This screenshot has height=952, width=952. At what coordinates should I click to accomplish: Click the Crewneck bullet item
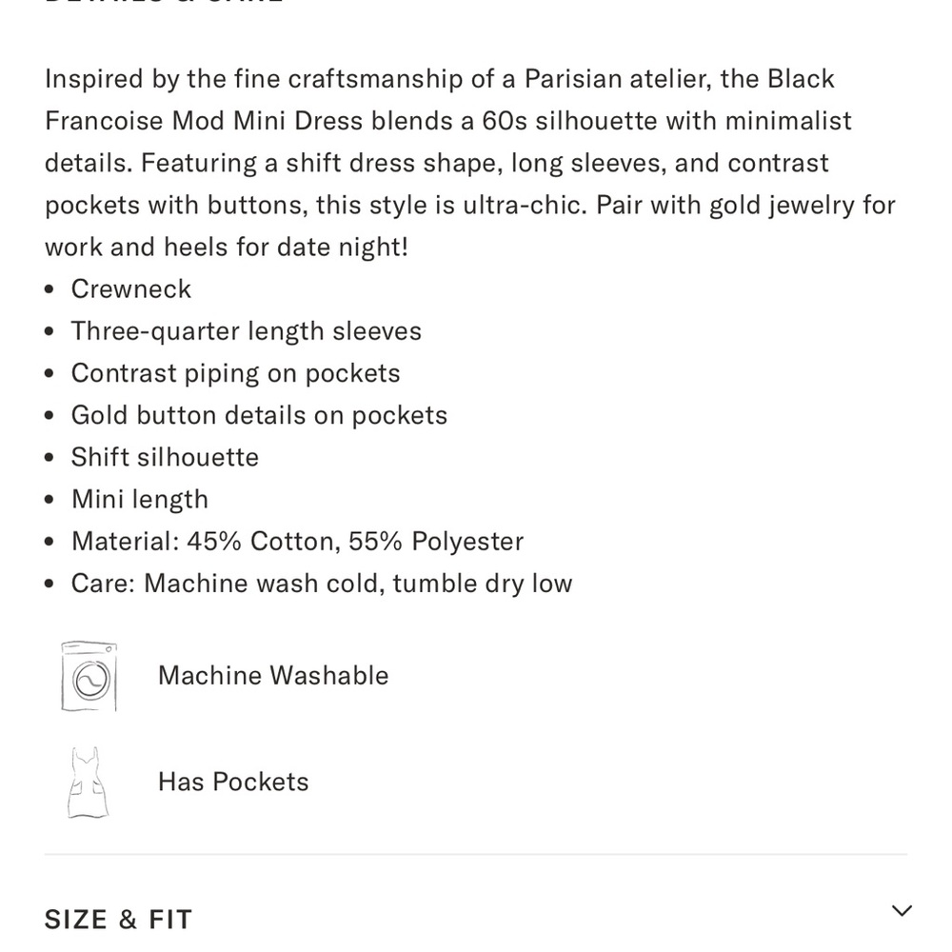[x=131, y=289]
